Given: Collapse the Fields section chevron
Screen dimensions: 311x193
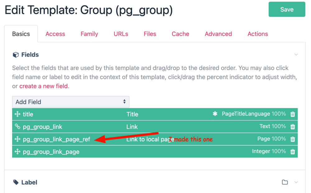Looking at the screenshot, I should [296, 55].
